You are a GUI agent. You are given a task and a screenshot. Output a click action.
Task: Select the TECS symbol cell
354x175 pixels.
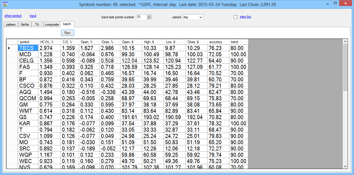[28, 48]
